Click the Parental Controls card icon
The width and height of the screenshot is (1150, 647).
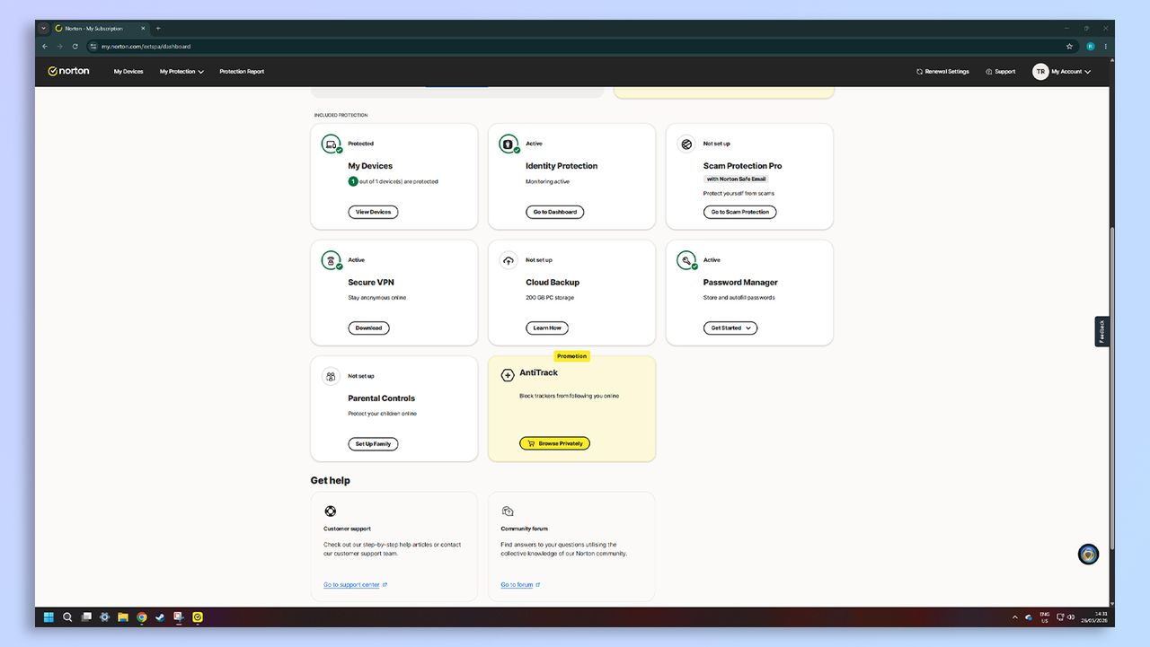click(331, 376)
